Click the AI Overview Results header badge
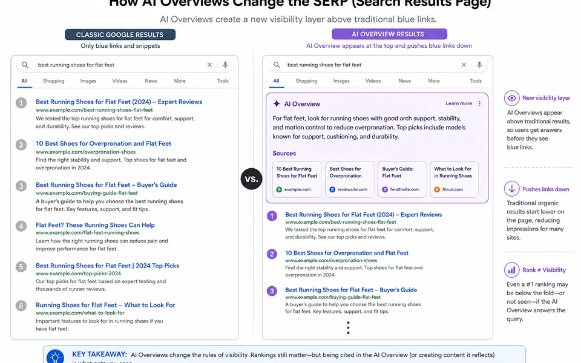 [x=389, y=34]
